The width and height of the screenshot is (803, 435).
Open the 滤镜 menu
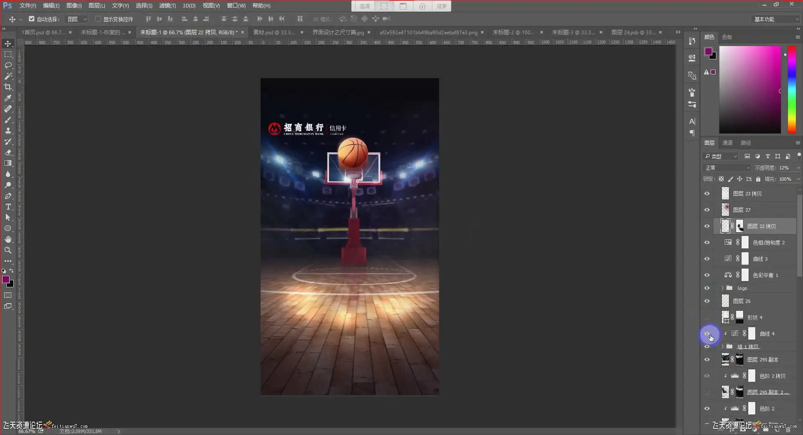(x=167, y=5)
